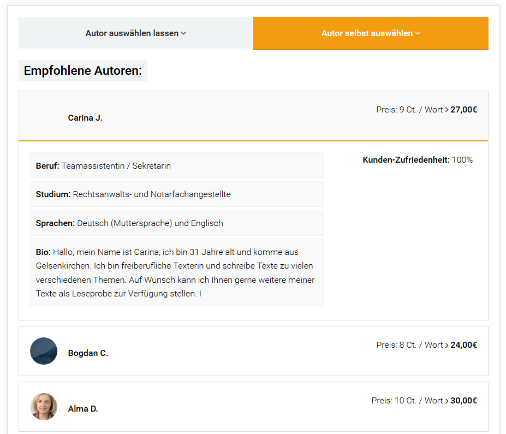The width and height of the screenshot is (506, 434).
Task: Click the arrow in Bogdan C.'s price
Action: click(x=447, y=345)
